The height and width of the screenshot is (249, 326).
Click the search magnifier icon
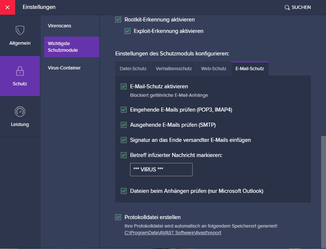(287, 7)
